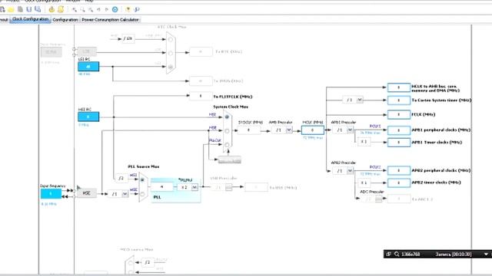Click the New Project toolbar icon

click(x=2, y=9)
